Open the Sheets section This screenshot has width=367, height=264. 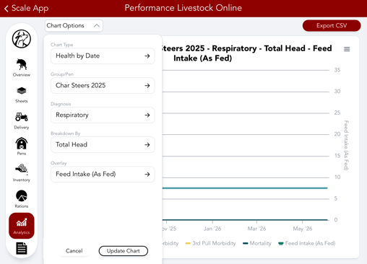(x=22, y=95)
